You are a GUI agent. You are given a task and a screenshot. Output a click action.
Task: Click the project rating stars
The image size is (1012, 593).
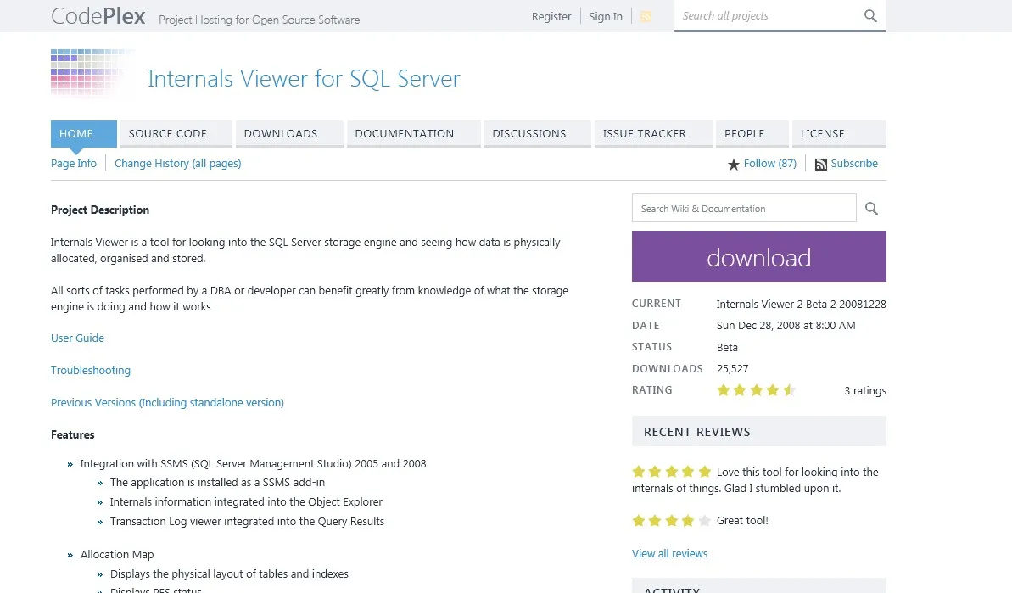click(x=756, y=390)
